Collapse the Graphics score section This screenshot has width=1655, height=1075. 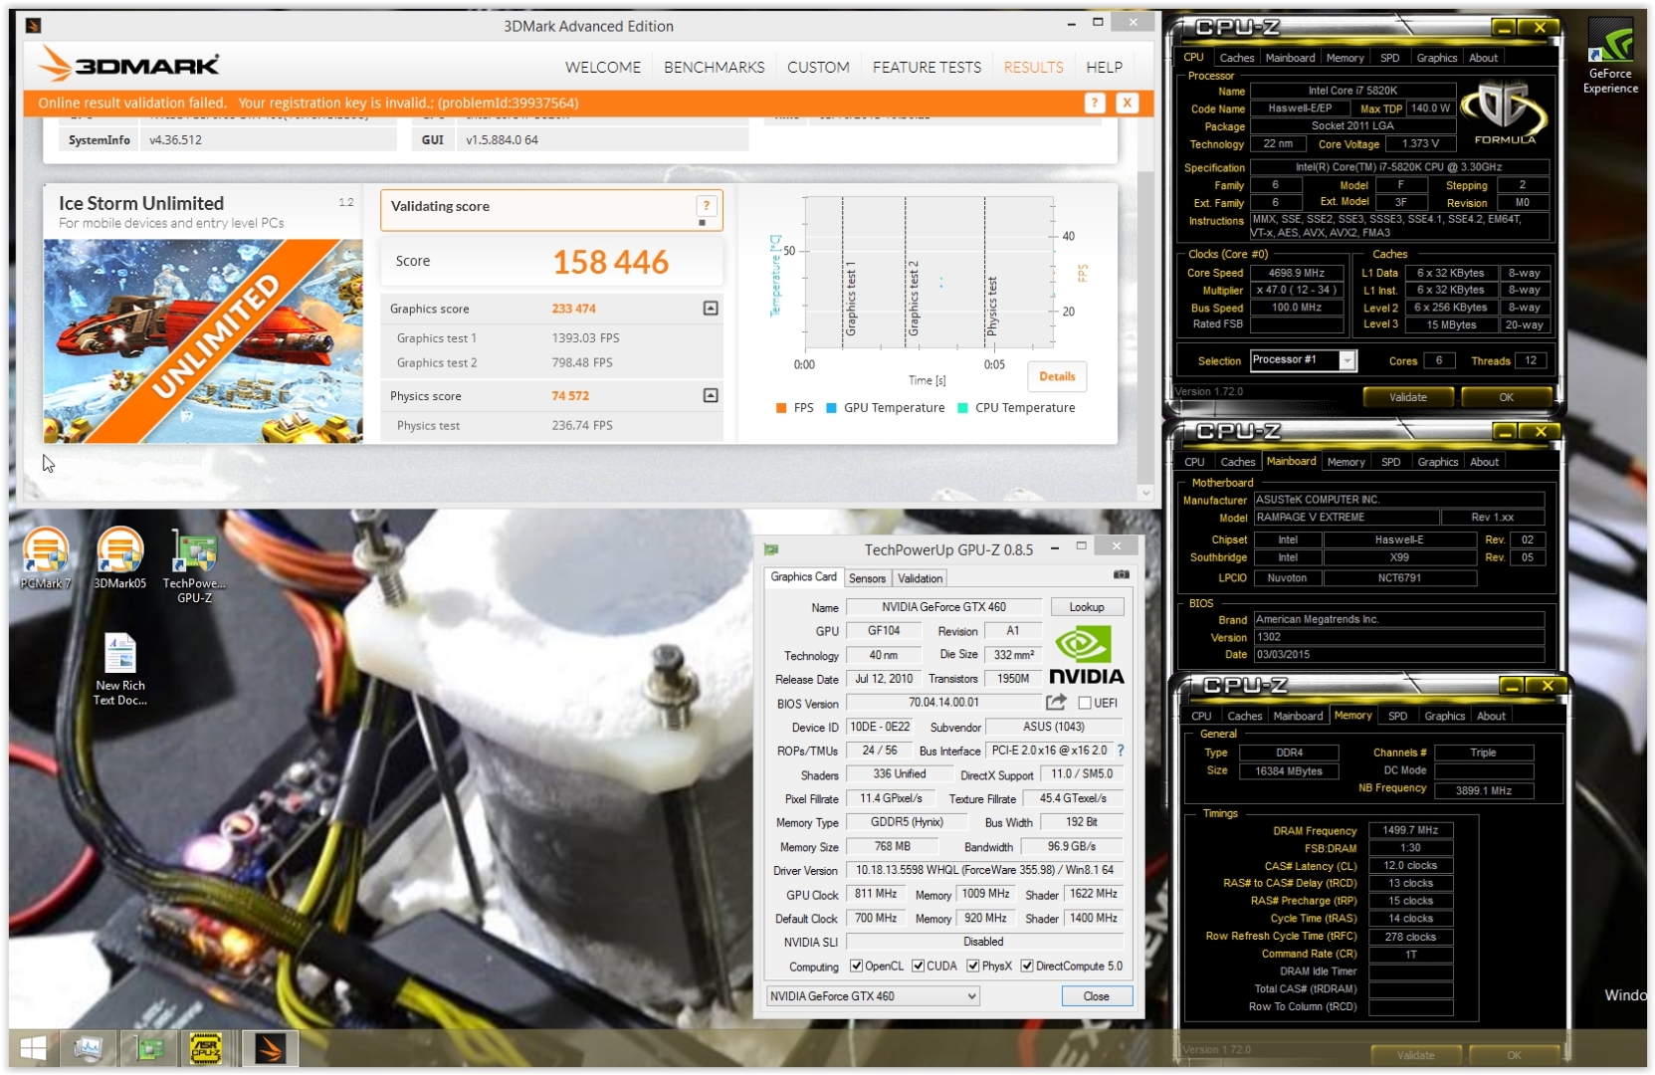point(711,309)
